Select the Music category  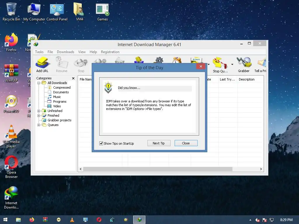[57, 97]
